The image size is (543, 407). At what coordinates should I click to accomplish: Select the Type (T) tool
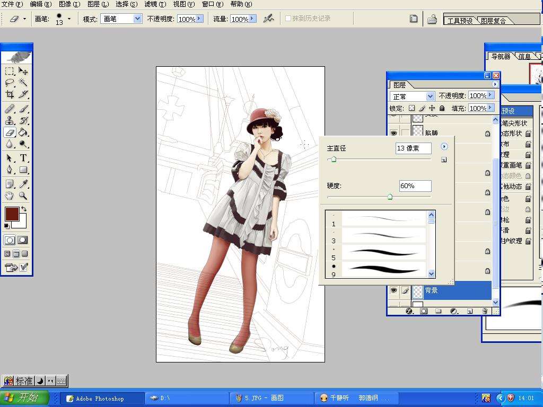[x=23, y=158]
